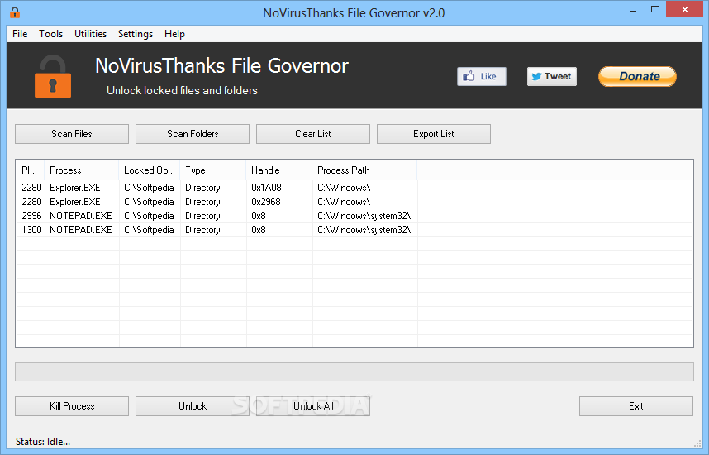Image resolution: width=709 pixels, height=455 pixels.
Task: Open the Help menu
Action: tap(174, 34)
